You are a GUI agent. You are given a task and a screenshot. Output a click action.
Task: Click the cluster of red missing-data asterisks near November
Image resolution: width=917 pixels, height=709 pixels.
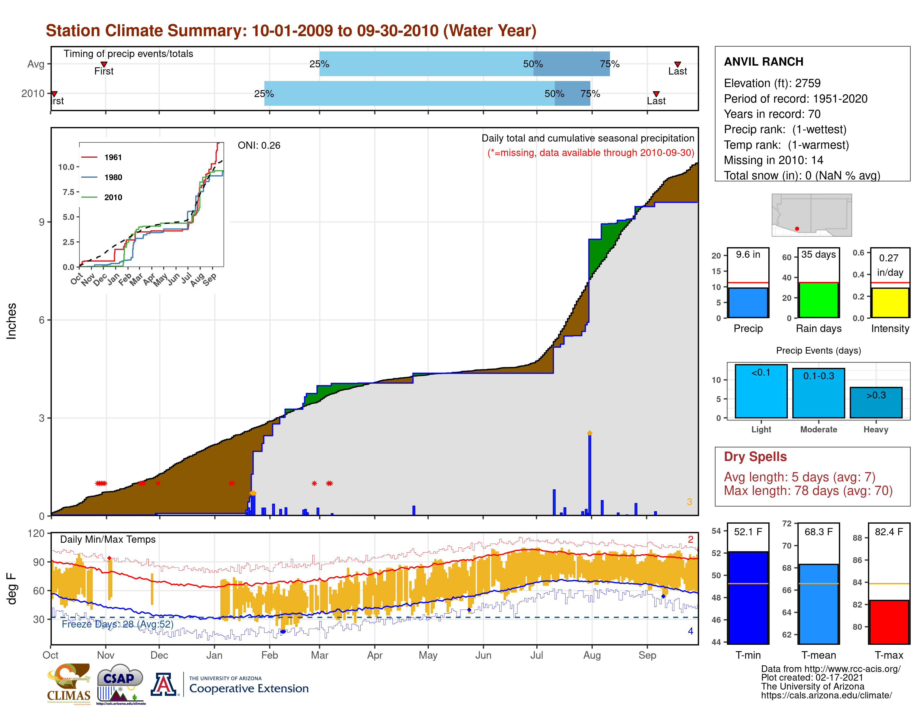(101, 484)
